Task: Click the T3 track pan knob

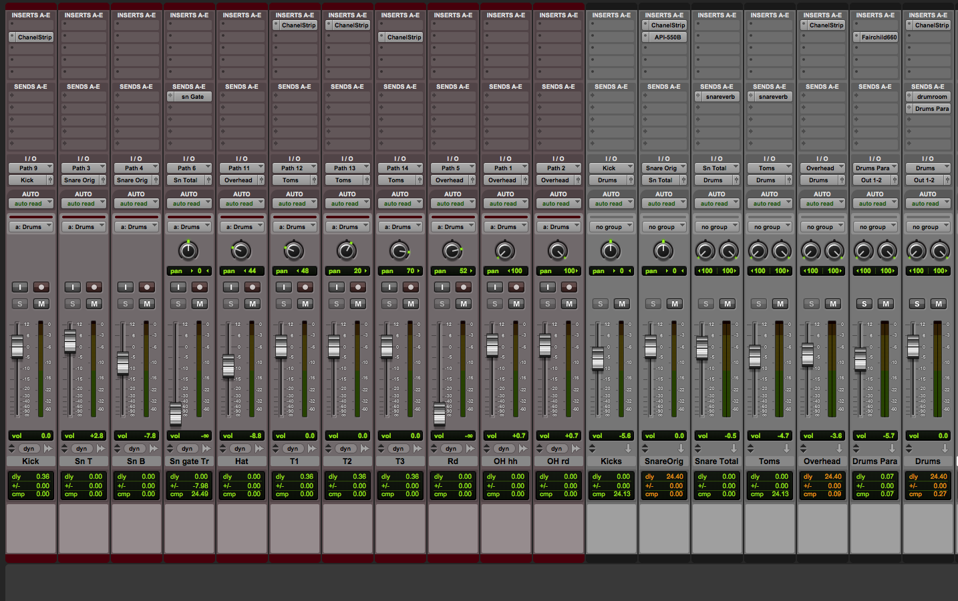Action: [400, 251]
